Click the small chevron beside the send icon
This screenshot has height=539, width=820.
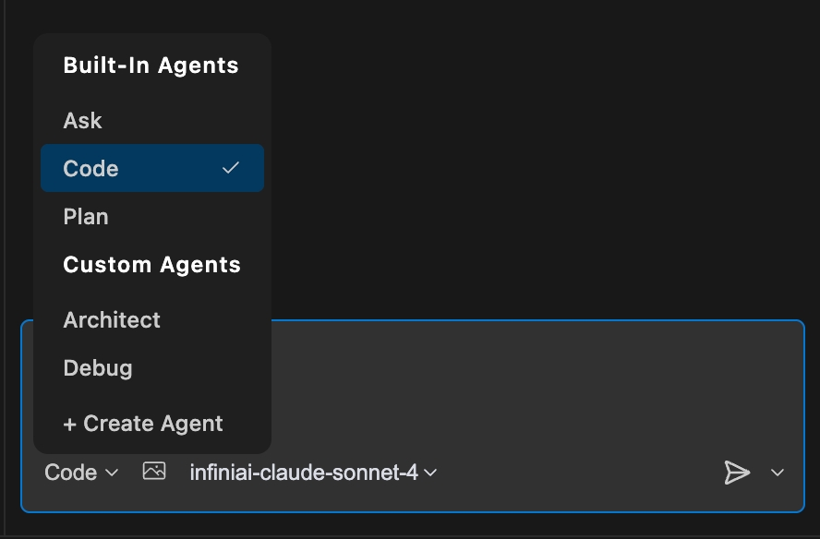tap(778, 473)
